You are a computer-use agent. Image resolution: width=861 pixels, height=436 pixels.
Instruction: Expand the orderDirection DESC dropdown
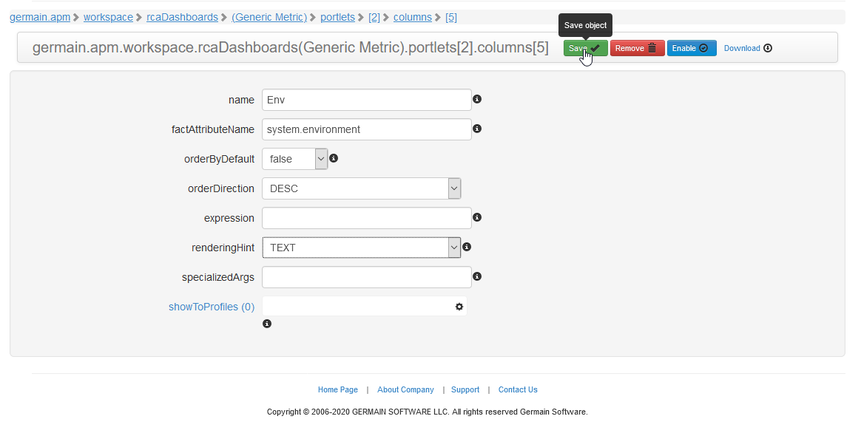pos(361,188)
